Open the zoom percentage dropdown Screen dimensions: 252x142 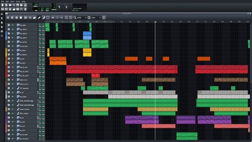click(82, 17)
